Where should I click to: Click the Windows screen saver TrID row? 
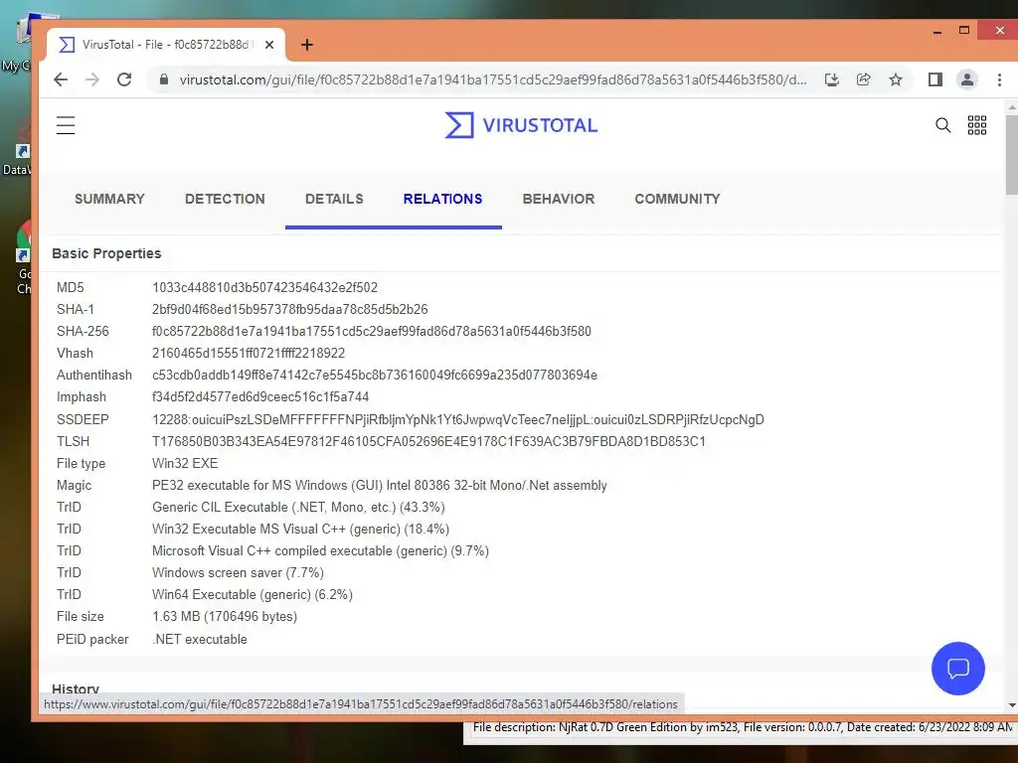click(x=238, y=573)
